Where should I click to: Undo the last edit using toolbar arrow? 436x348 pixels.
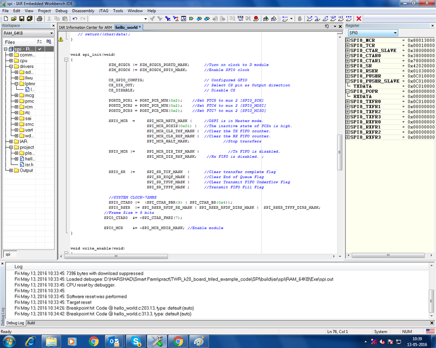pyautogui.click(x=75, y=19)
